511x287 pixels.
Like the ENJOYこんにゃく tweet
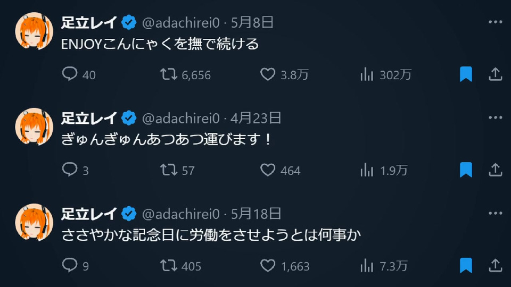(267, 74)
